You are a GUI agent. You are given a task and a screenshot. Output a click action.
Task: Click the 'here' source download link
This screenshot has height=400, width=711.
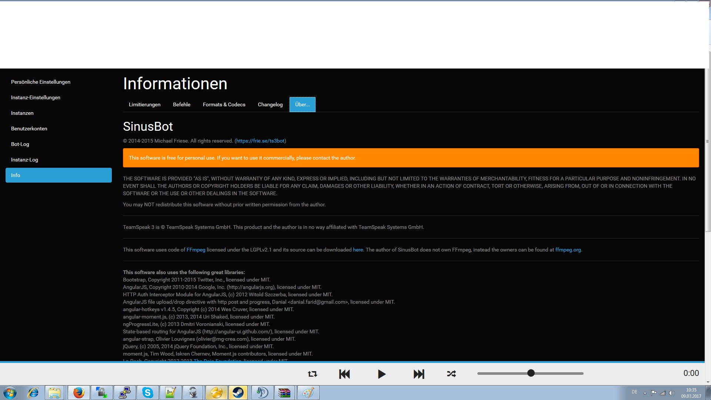pos(358,250)
